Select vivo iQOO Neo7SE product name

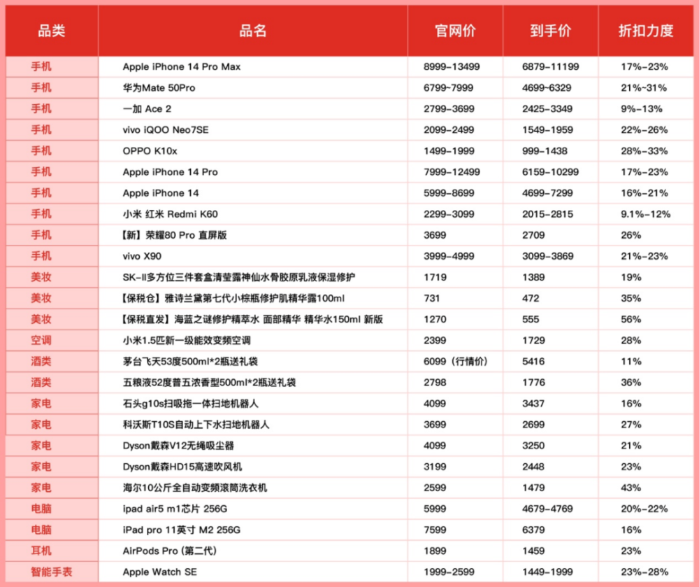(x=166, y=130)
